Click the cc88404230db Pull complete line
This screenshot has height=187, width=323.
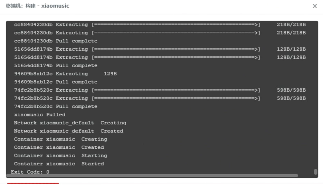coord(56,41)
